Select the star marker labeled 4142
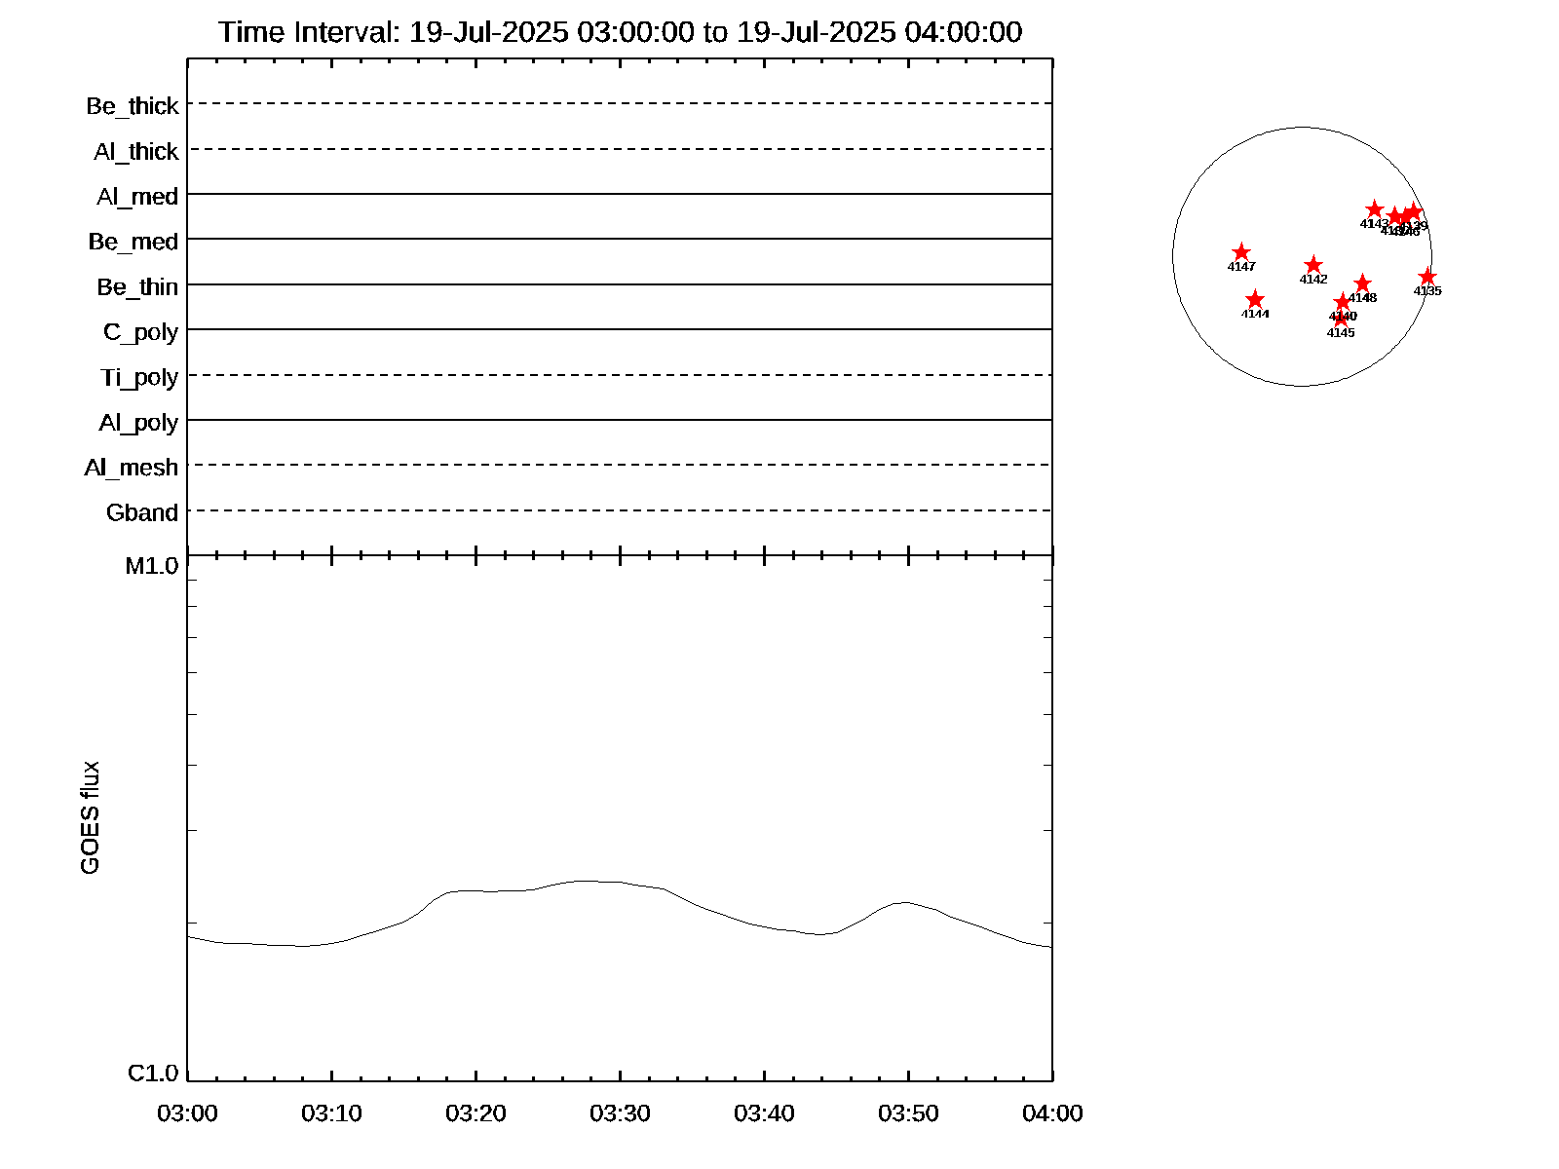Image resolution: width=1559 pixels, height=1169 pixels. click(x=1313, y=265)
